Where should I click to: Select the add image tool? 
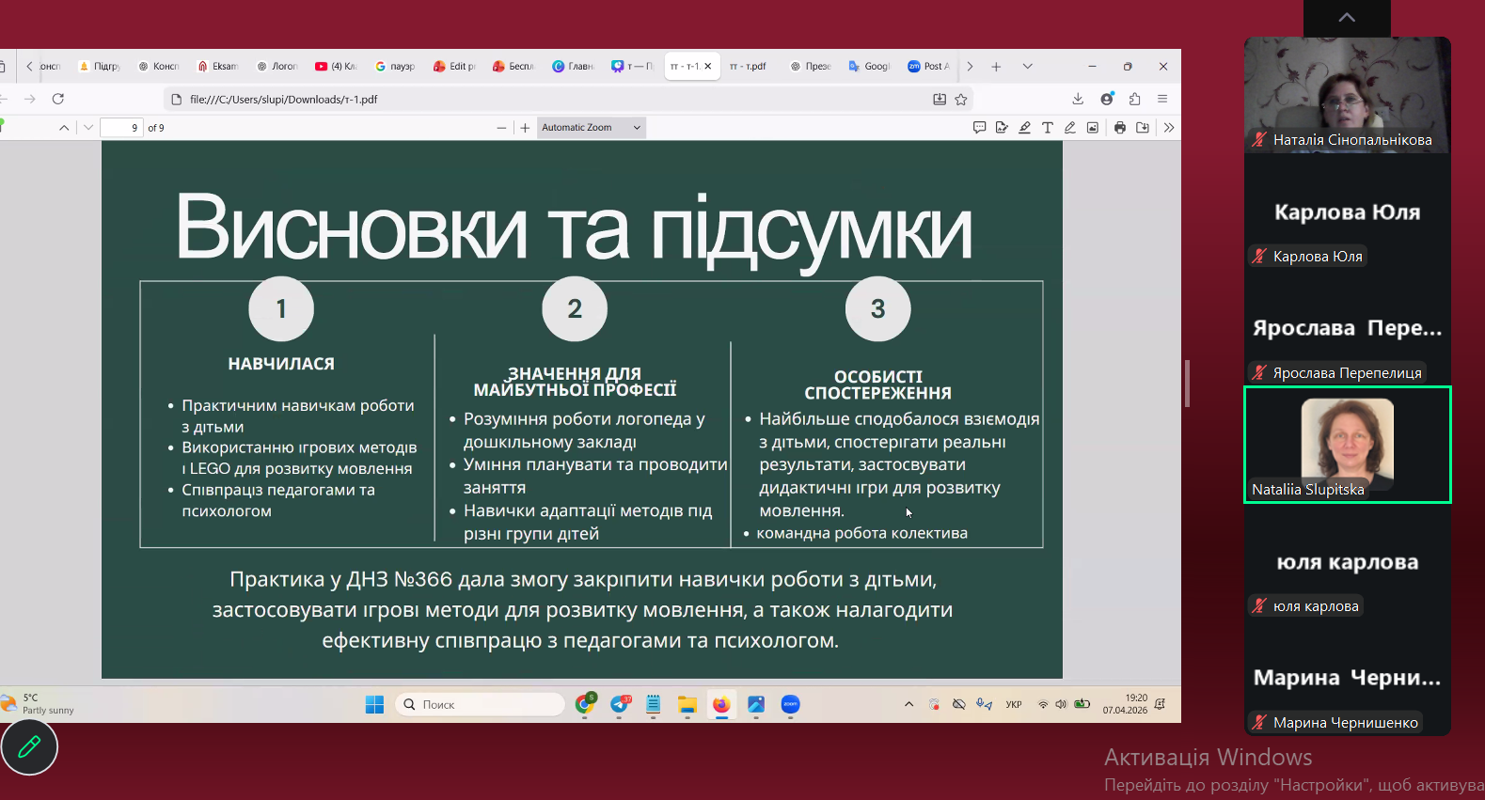point(1092,128)
